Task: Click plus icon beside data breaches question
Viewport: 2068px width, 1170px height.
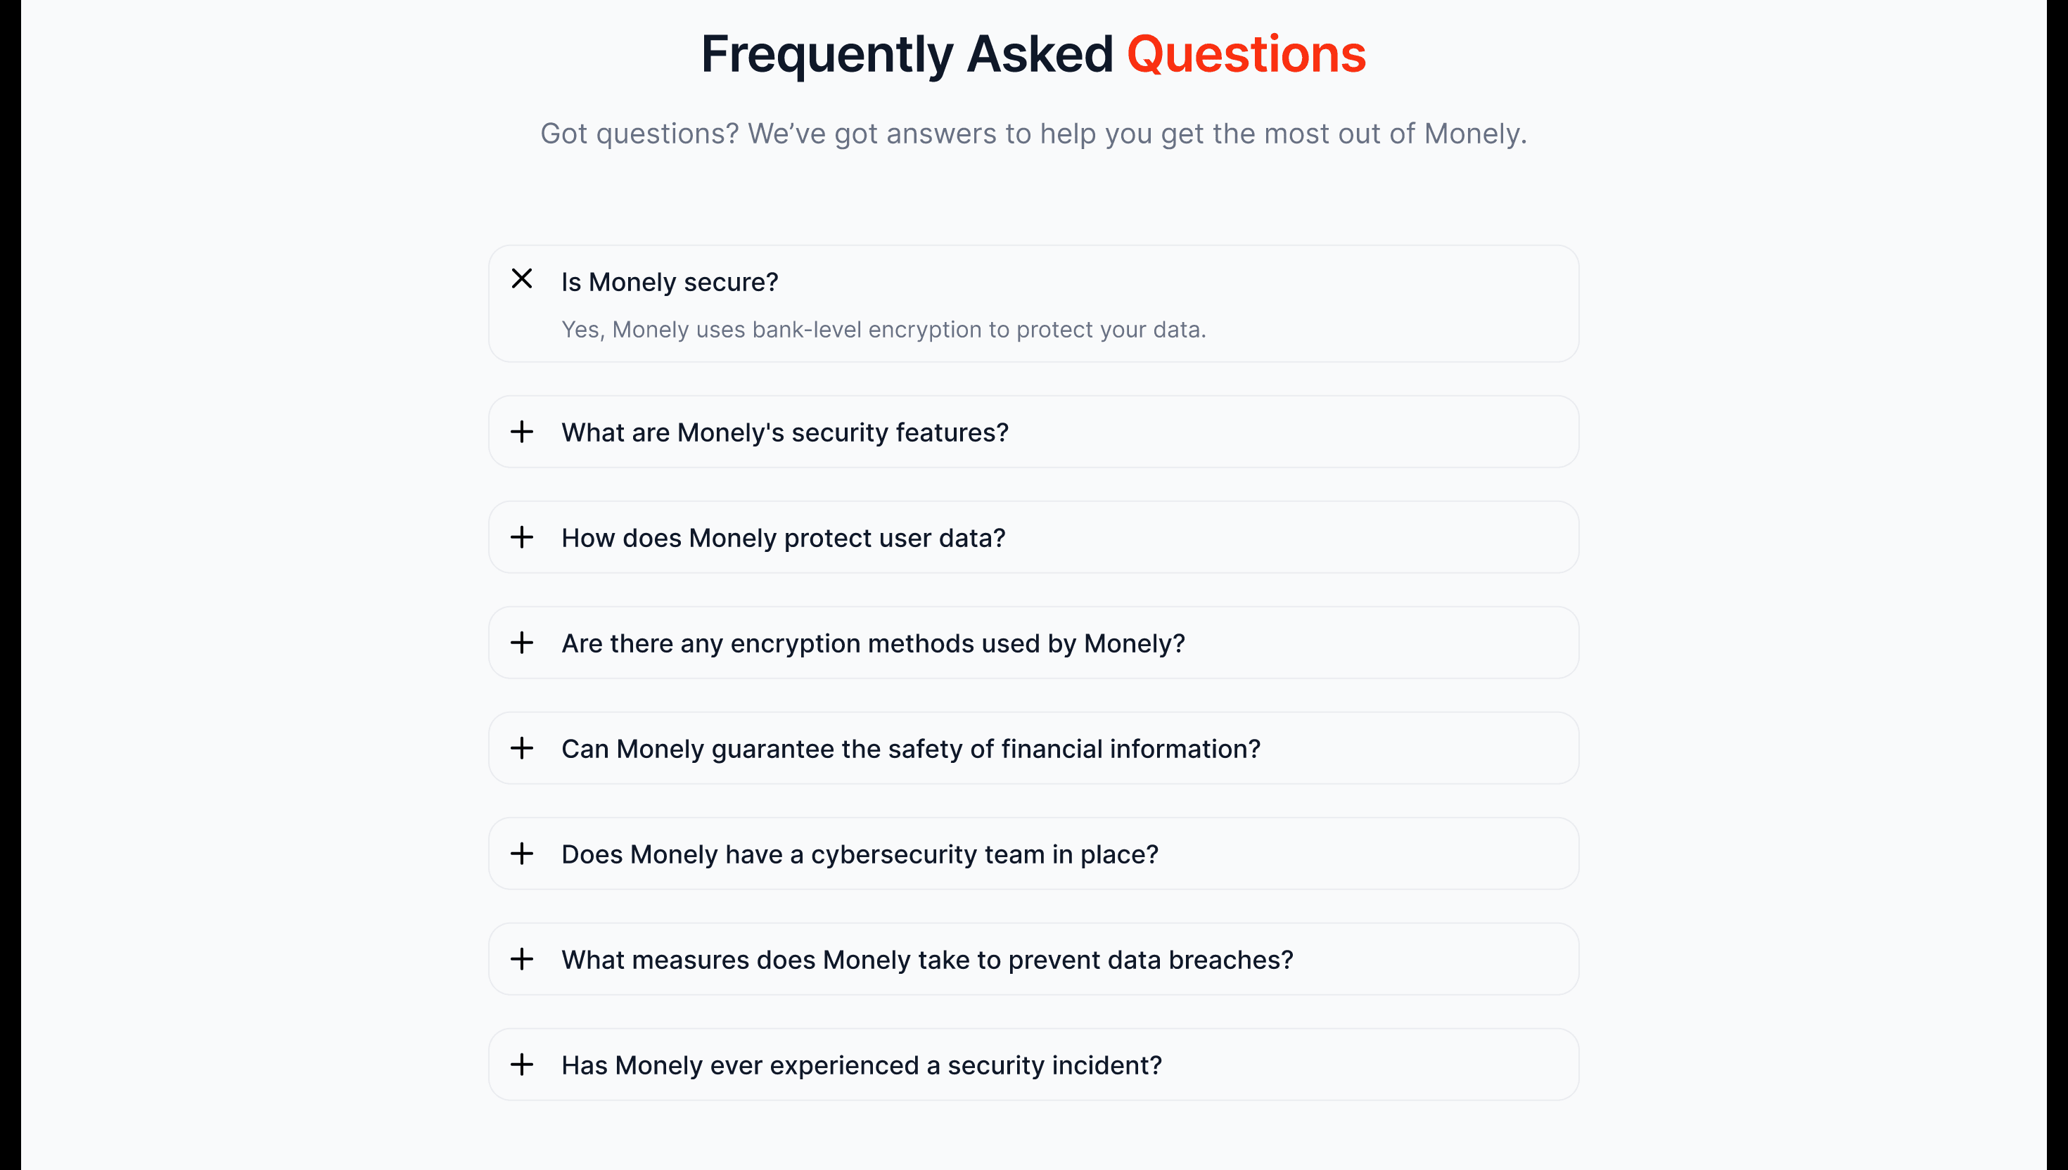Action: pyautogui.click(x=522, y=958)
